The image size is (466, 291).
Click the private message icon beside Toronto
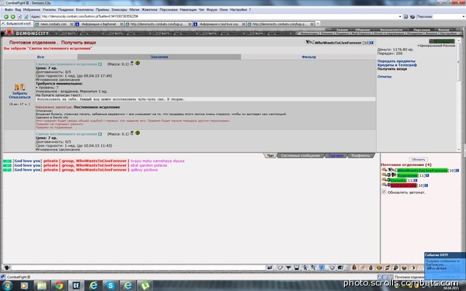tap(384, 180)
